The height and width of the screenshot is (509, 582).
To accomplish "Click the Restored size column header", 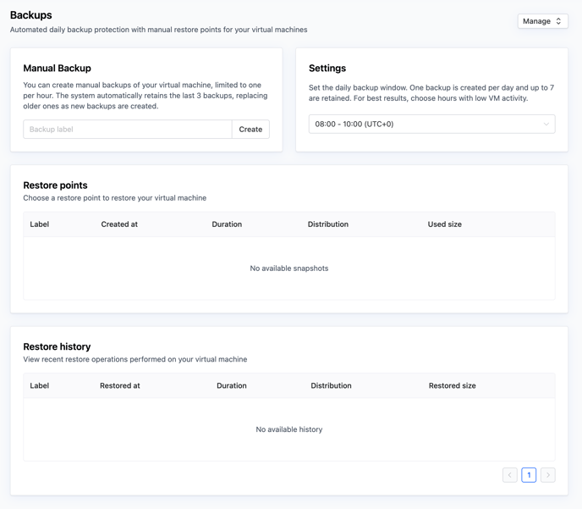I will (452, 385).
